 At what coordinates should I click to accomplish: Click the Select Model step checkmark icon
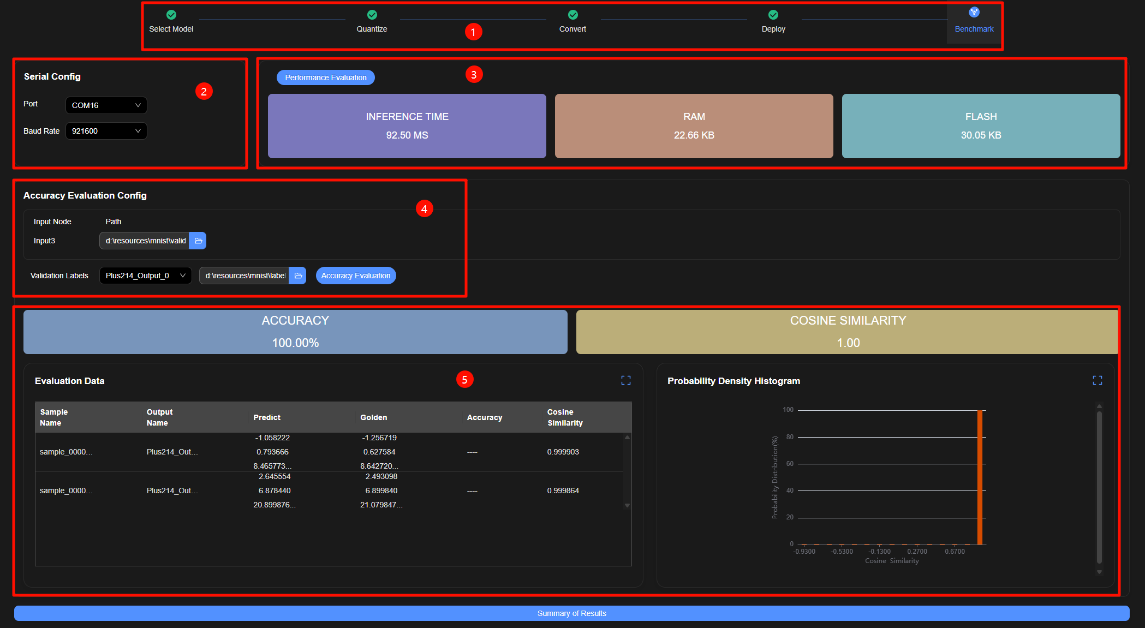tap(171, 15)
